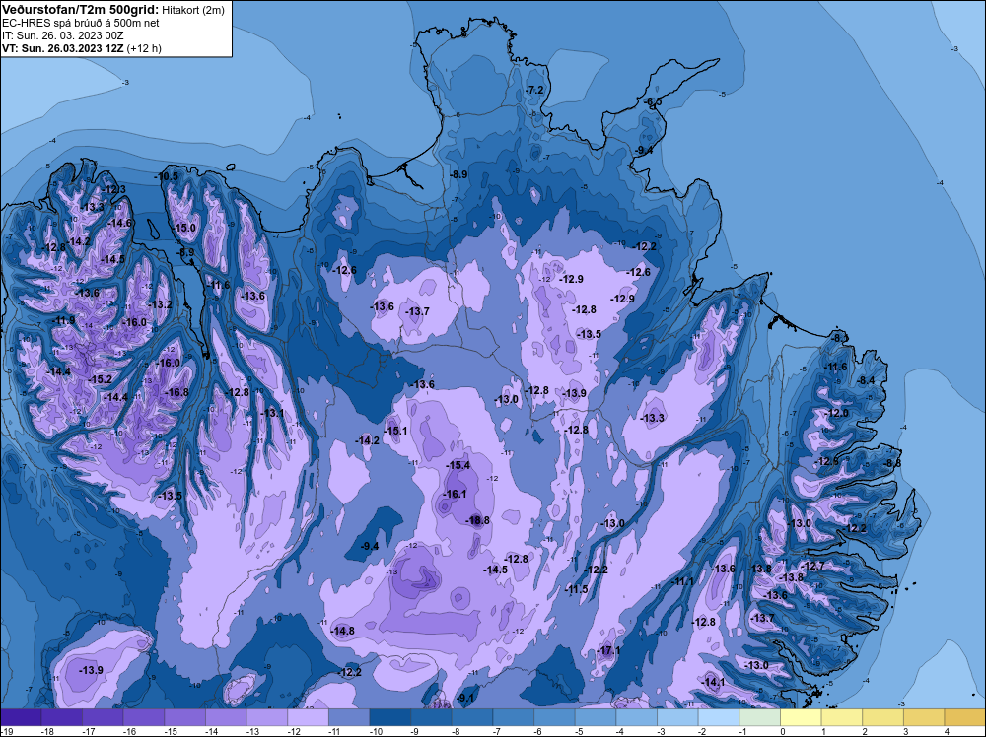This screenshot has width=986, height=737.
Task: Click the -15.1 temperature value
Action: 395,431
